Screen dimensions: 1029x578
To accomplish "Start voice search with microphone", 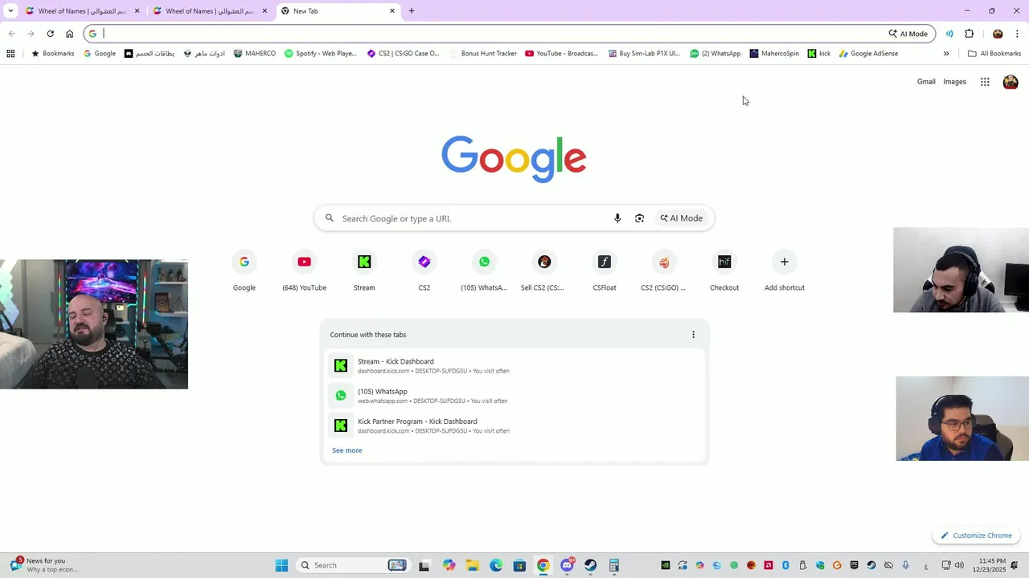I will click(617, 218).
